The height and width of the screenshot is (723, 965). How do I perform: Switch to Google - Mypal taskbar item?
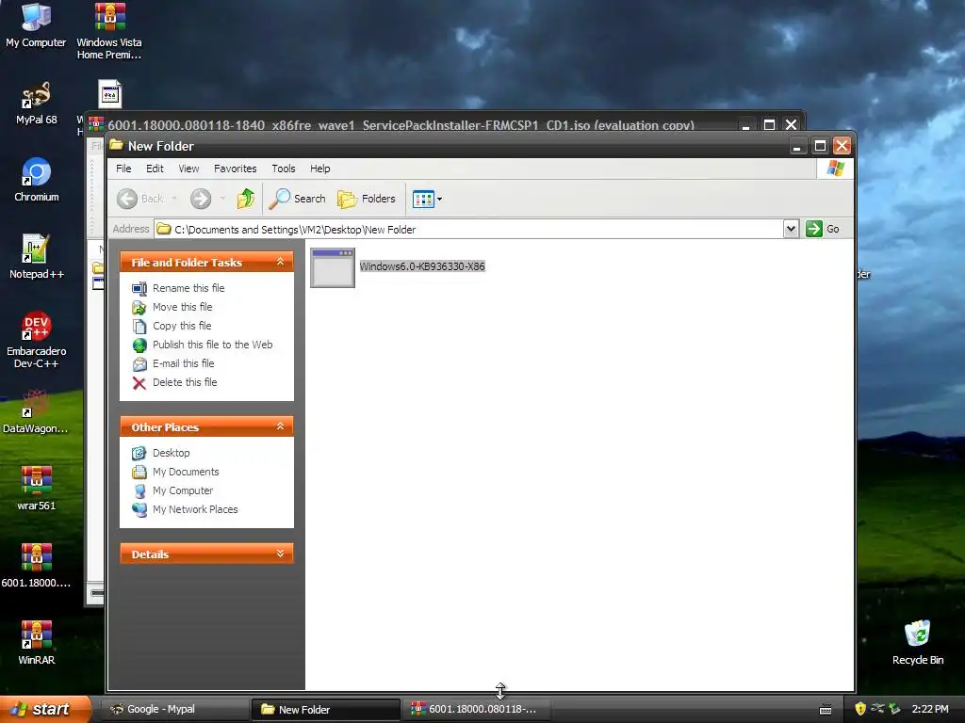point(174,709)
